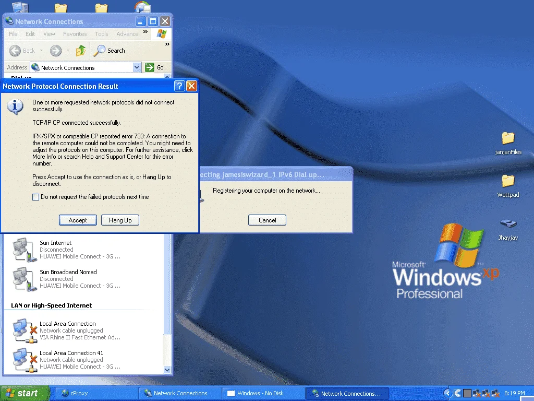The width and height of the screenshot is (534, 401).
Task: Open the janjanFiles desktop folder
Action: click(x=508, y=138)
